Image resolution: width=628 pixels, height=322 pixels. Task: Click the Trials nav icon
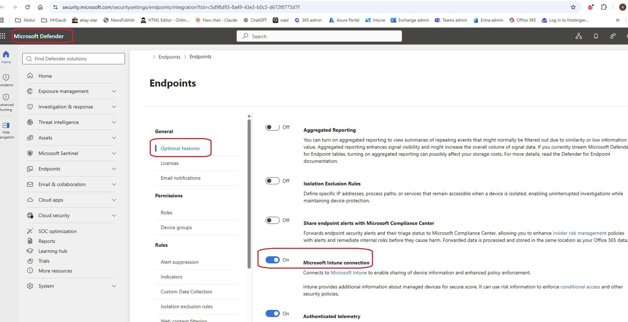tap(30, 261)
